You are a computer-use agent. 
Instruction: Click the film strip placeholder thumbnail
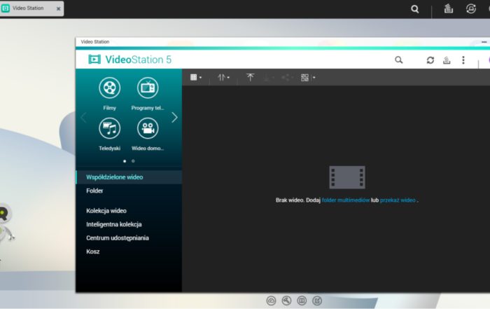(x=347, y=177)
